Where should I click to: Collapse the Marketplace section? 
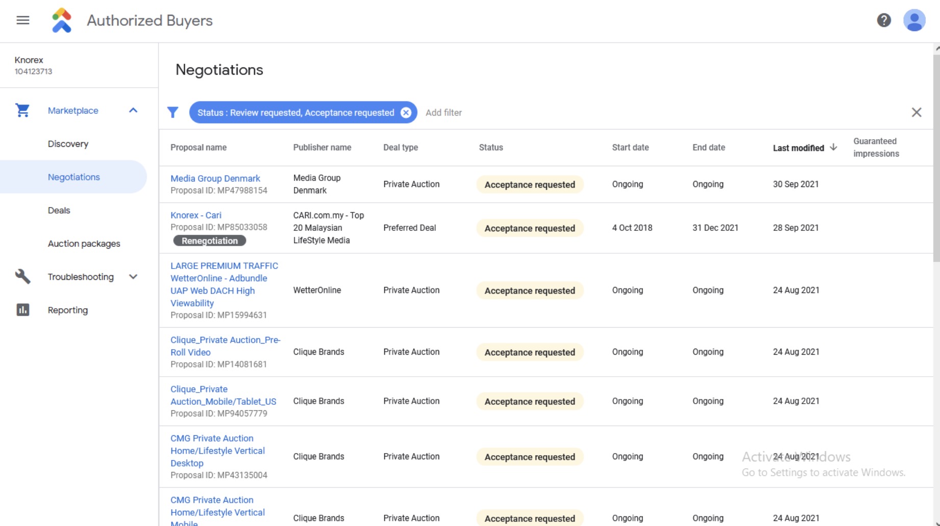[x=133, y=111]
